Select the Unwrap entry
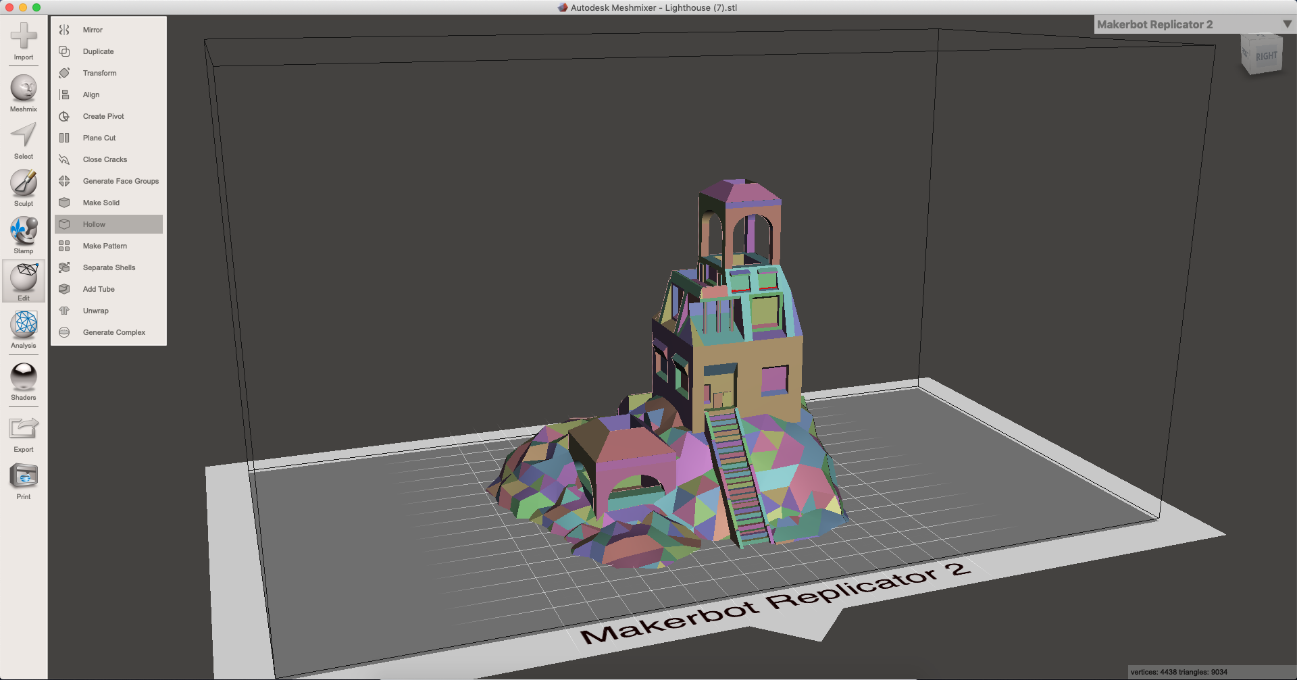The width and height of the screenshot is (1297, 680). coord(109,311)
